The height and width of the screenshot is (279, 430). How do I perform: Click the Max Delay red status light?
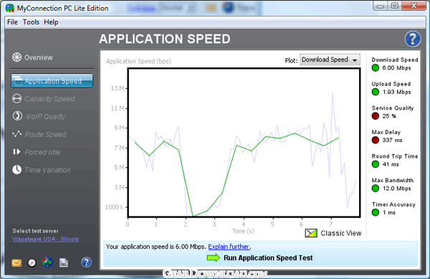pos(376,140)
